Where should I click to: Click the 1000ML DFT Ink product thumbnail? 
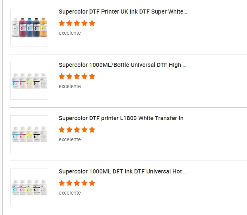click(x=29, y=187)
